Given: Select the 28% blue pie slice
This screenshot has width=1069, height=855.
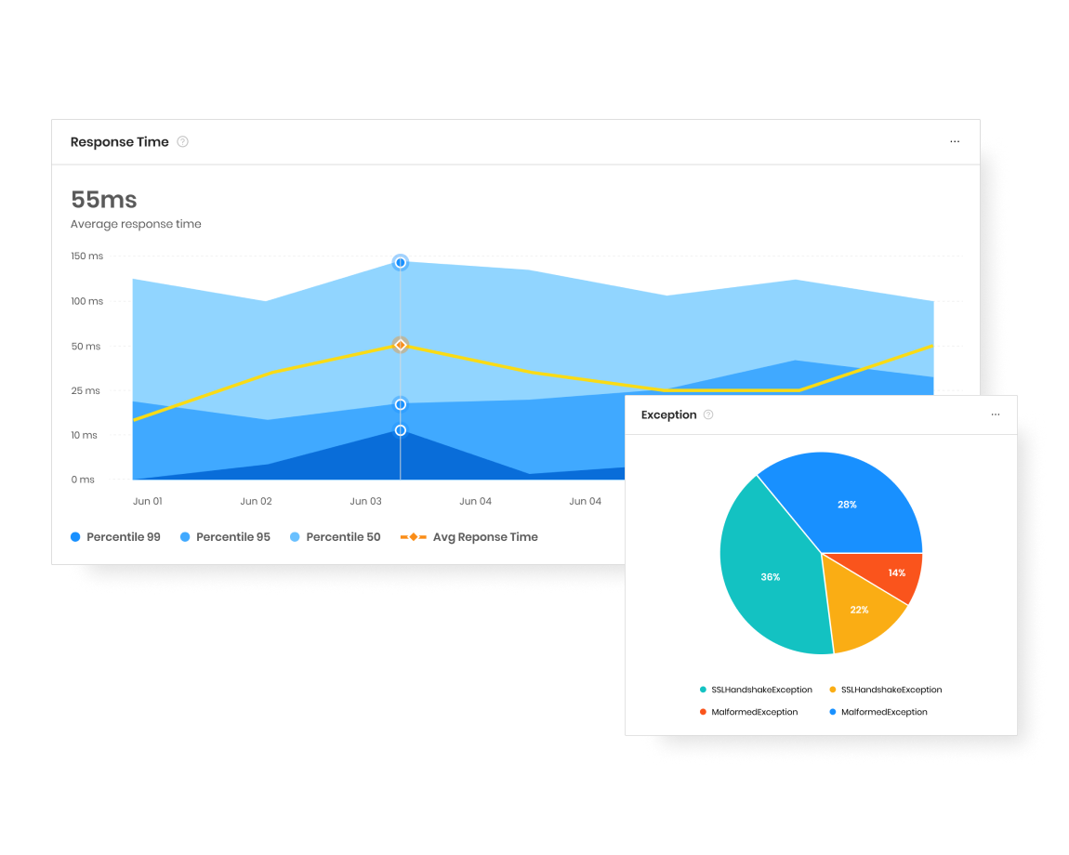Looking at the screenshot, I should (x=848, y=505).
